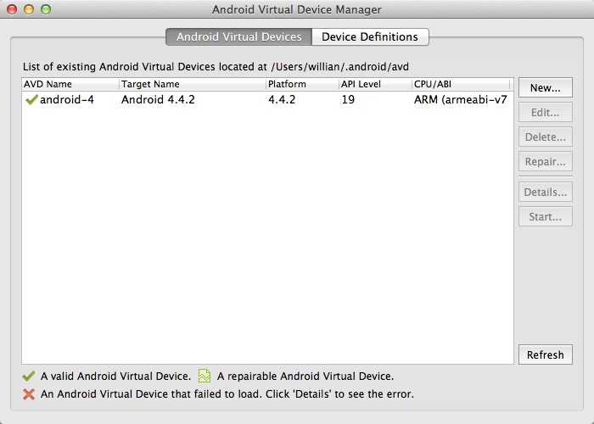Click the ARM (armeabi-v7 cell
Screen dimensions: 594x424
460,99
